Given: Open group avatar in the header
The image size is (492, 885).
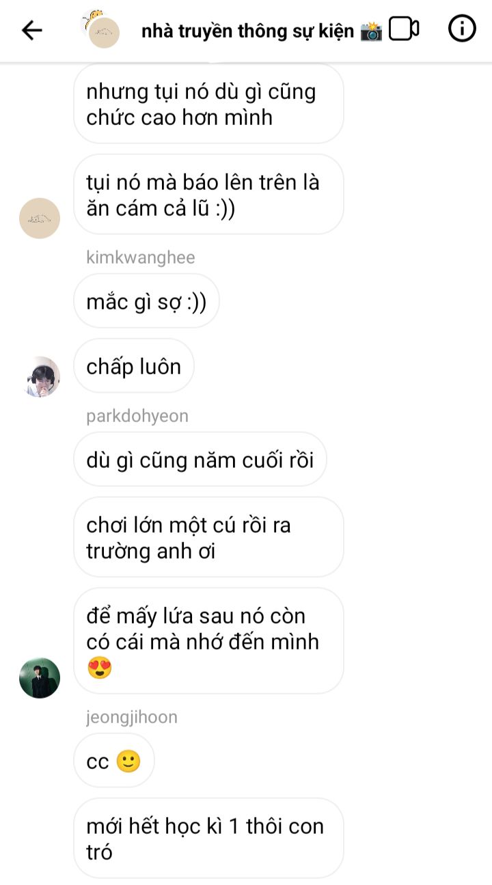Looking at the screenshot, I should pos(102,29).
